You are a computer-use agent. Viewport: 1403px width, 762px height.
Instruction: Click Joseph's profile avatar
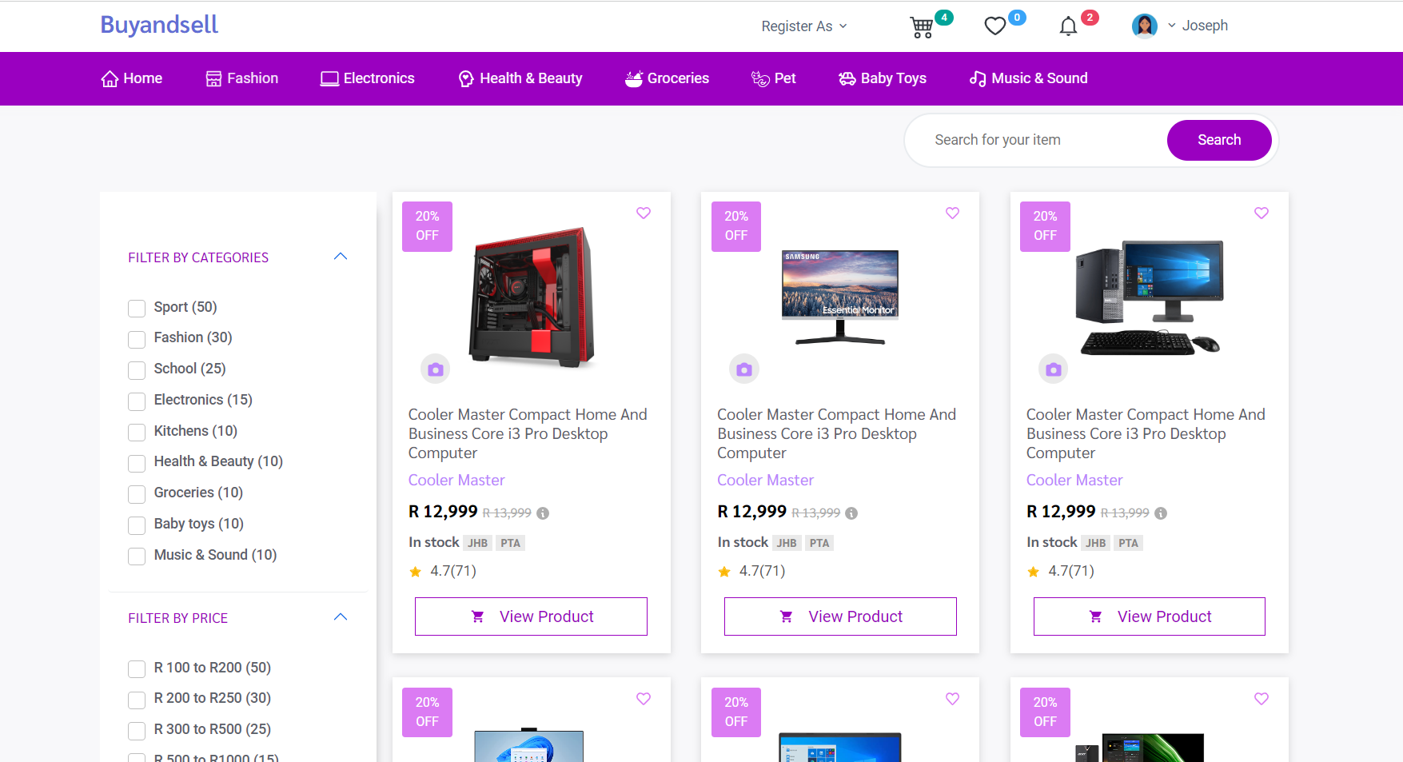(1145, 25)
